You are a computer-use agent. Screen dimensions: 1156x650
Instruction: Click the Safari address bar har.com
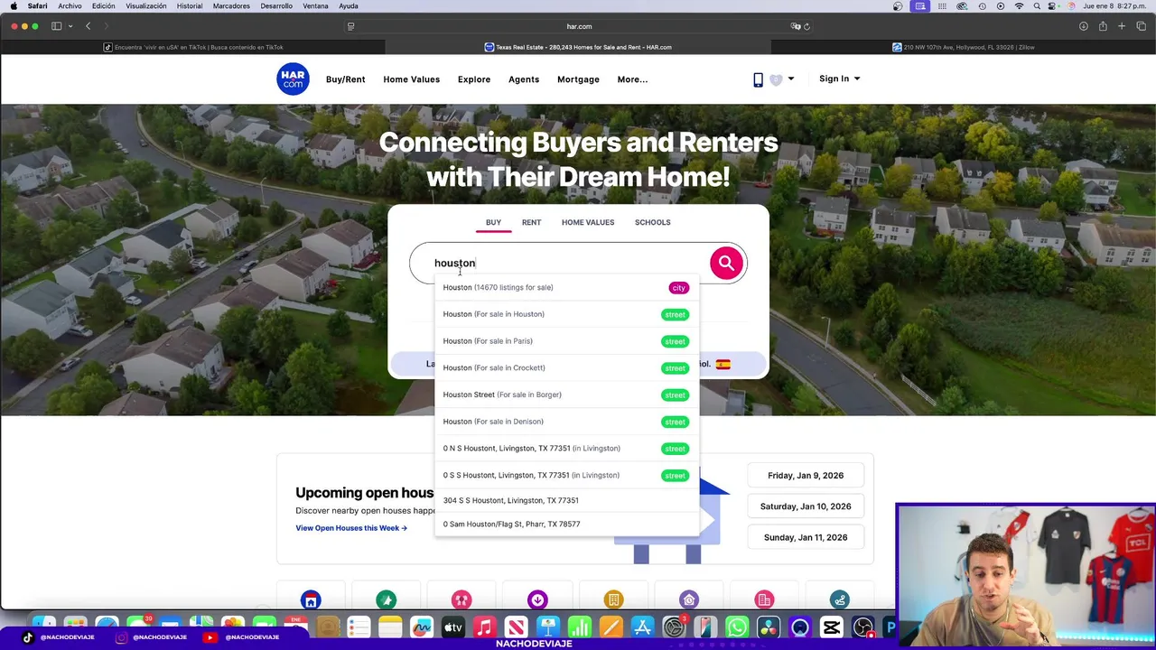pyautogui.click(x=578, y=26)
